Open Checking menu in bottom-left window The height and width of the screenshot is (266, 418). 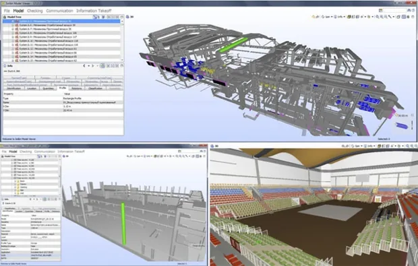pyautogui.click(x=26, y=152)
